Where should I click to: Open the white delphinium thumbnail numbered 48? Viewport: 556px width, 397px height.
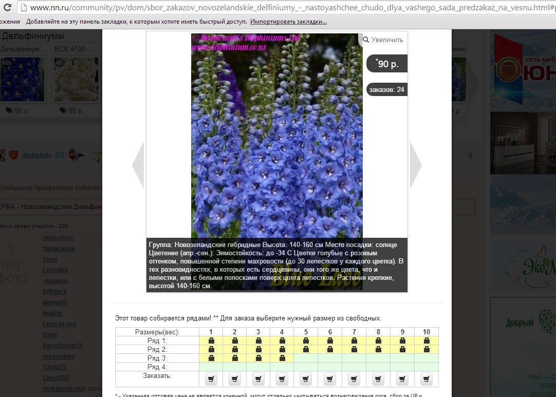[76, 80]
